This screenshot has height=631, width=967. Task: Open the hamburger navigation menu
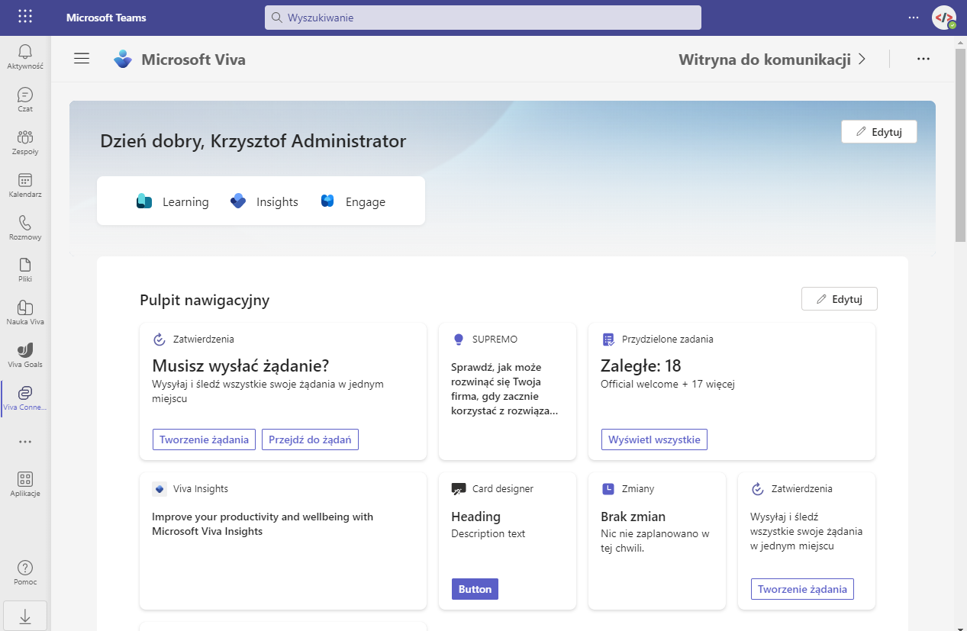point(82,59)
